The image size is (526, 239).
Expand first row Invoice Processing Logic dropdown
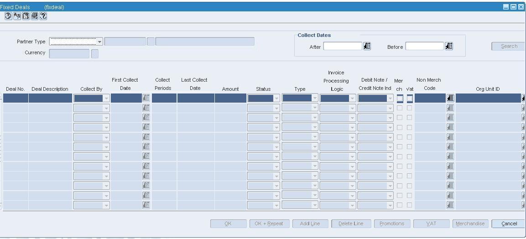352,98
